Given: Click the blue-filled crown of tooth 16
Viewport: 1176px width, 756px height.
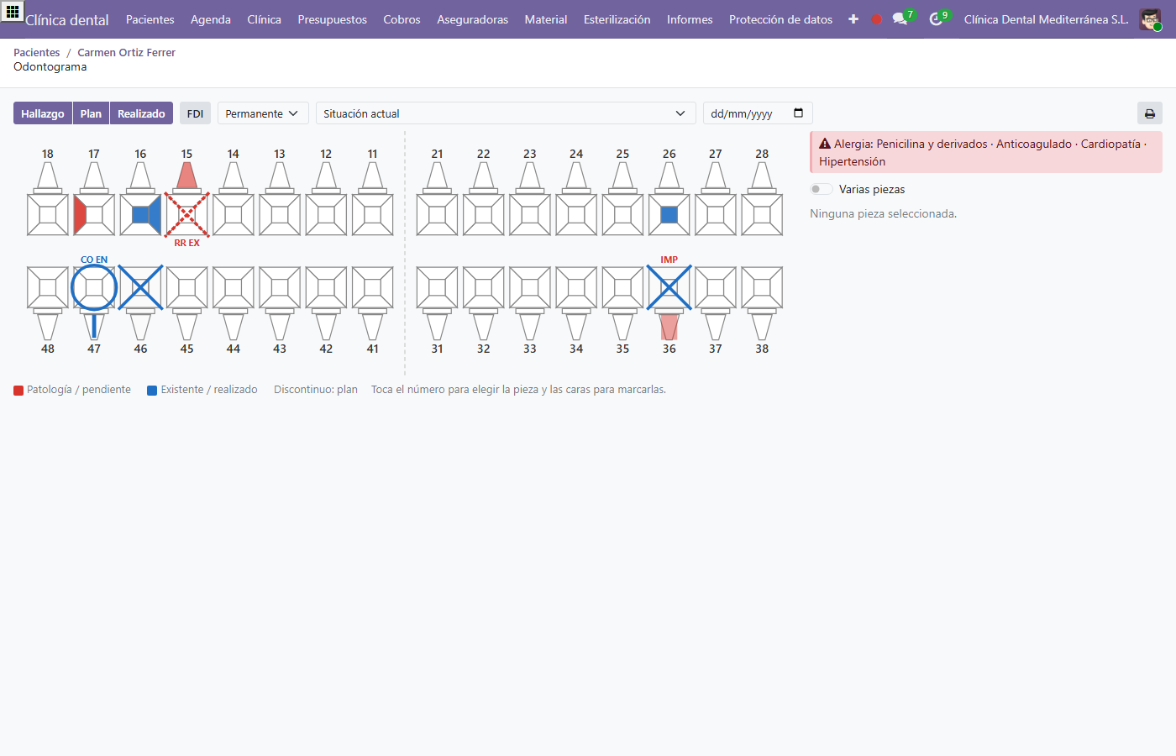Looking at the screenshot, I should pos(140,215).
